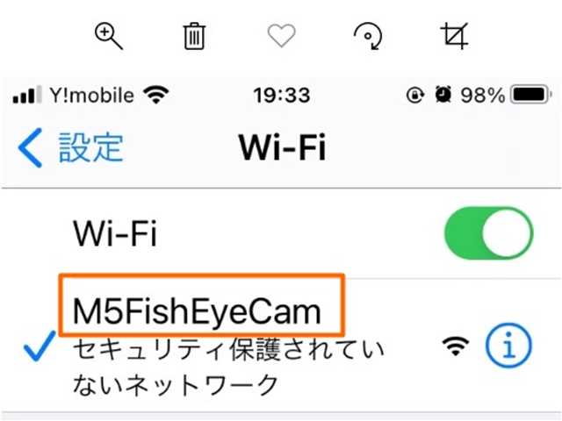Turn off the Wi-Fi toggle switch
This screenshot has width=562, height=421.
(488, 233)
